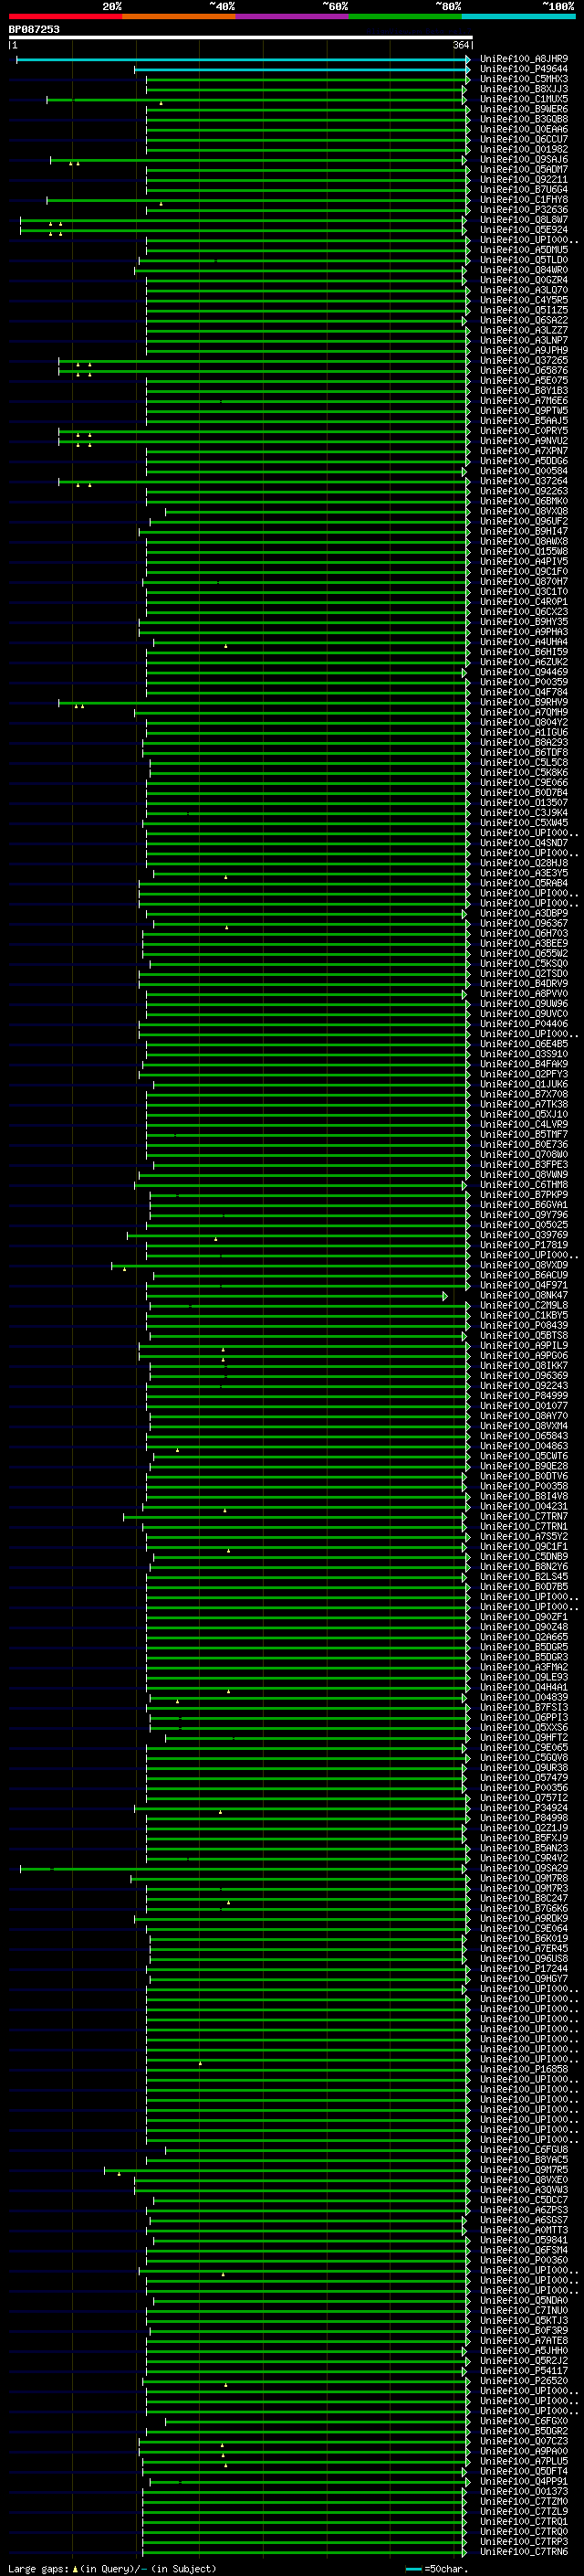
Task: Click hit label UniRef100_C0PRY5
Action: [524, 431]
